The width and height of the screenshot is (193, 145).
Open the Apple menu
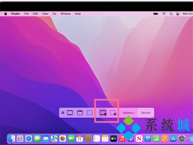tap(6, 14)
